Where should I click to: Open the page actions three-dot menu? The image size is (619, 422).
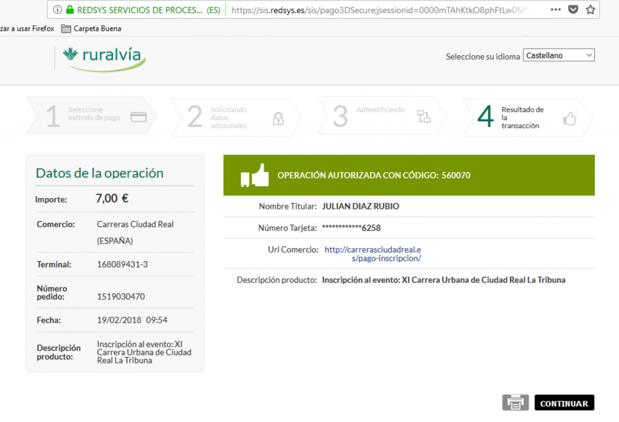pos(556,10)
